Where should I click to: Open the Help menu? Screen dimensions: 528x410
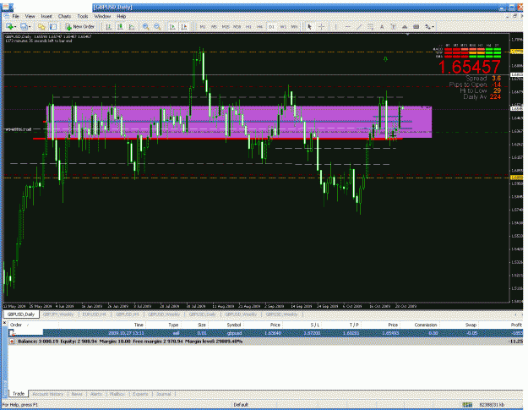[x=121, y=16]
